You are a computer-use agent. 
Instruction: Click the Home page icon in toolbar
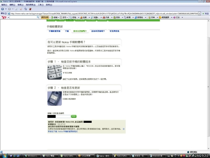(x=26, y=9)
